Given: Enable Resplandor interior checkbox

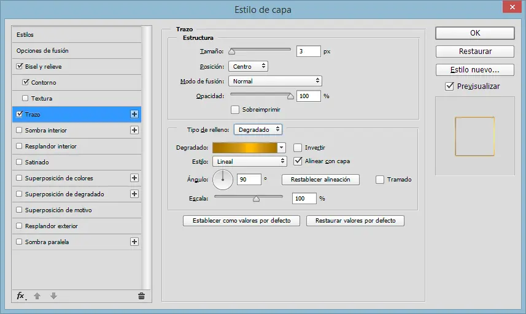Looking at the screenshot, I should (19, 146).
